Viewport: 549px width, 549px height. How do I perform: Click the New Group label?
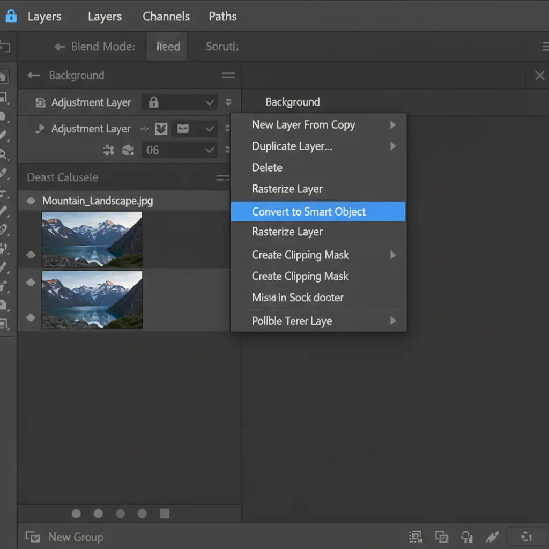[x=76, y=537]
